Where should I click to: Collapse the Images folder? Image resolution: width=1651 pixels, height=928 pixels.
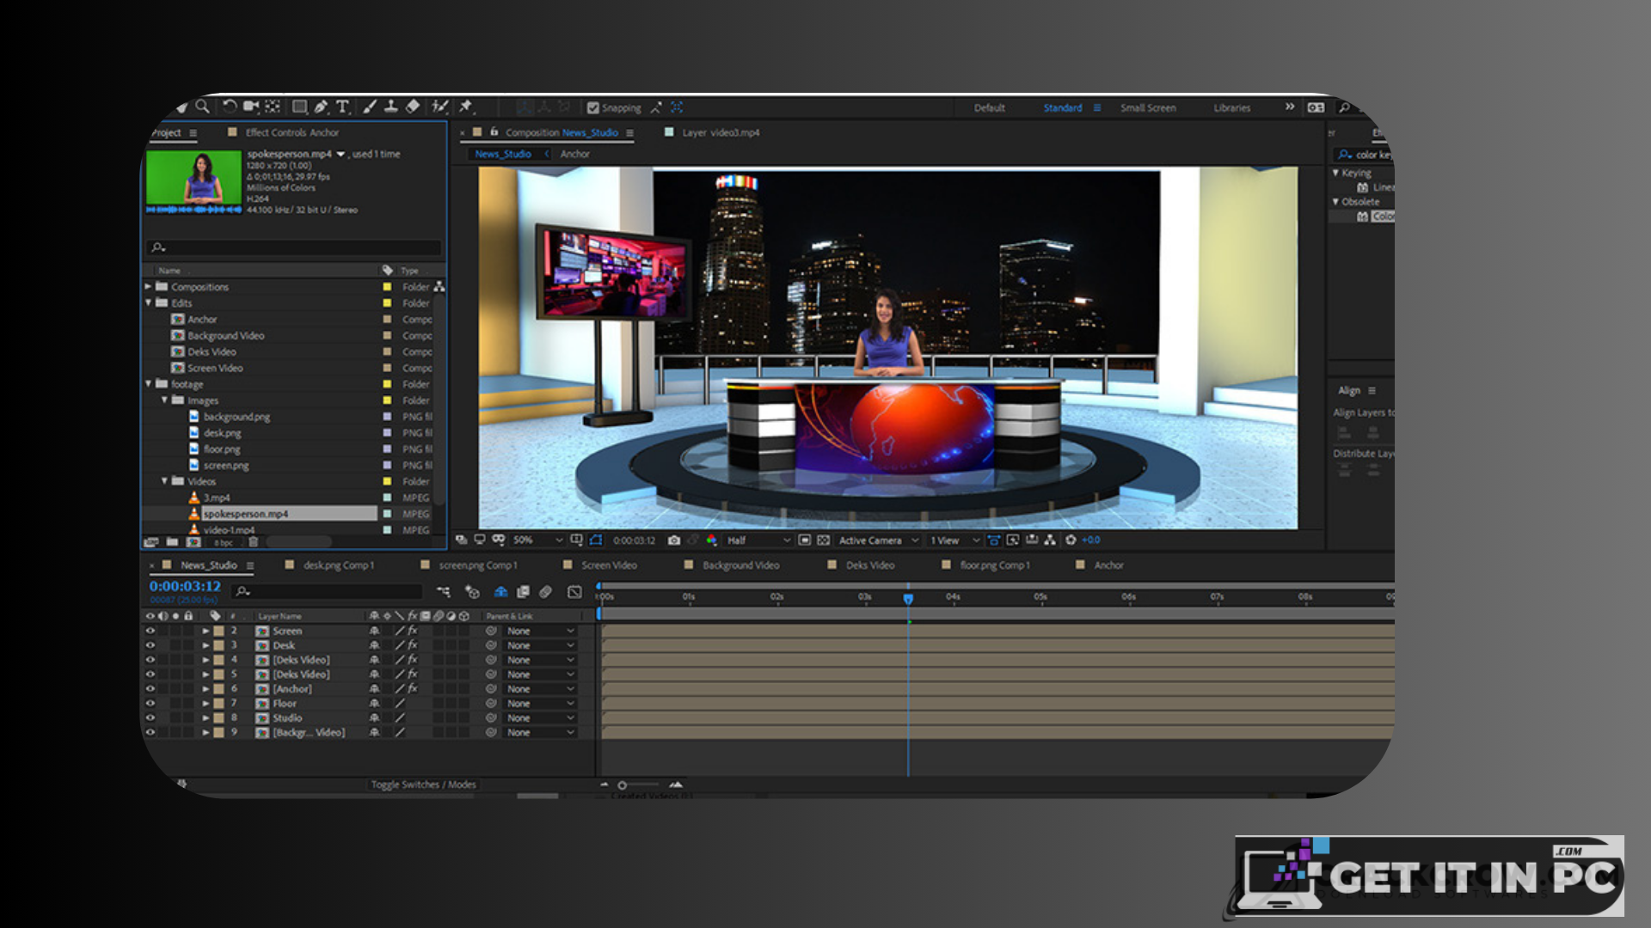[164, 400]
